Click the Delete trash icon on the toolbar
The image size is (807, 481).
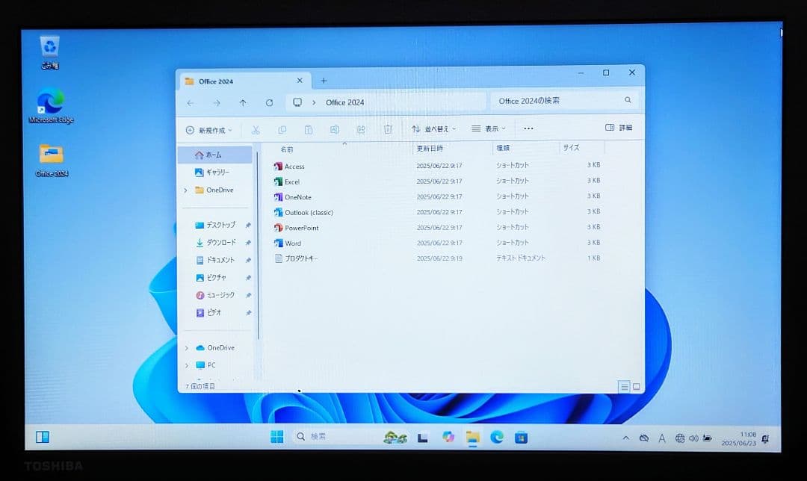[x=388, y=130]
